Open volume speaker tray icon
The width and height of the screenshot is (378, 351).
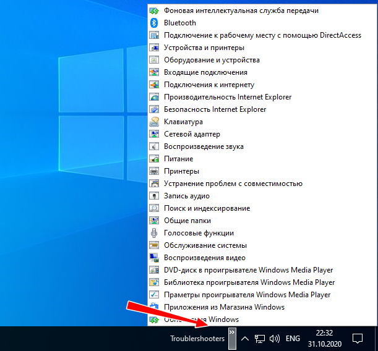point(275,339)
